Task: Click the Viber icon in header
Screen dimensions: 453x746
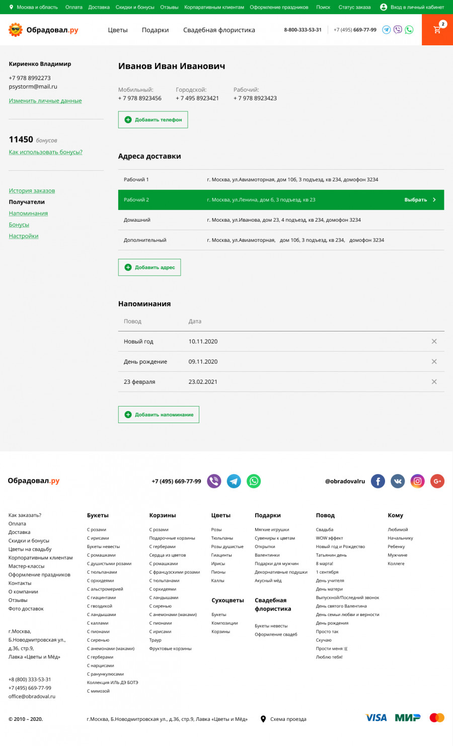Action: [x=398, y=30]
